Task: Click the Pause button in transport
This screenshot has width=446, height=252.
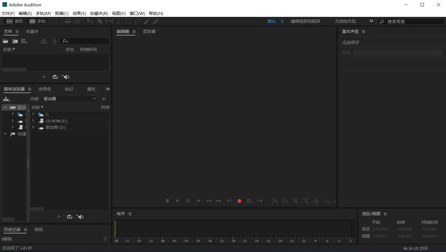Action: click(188, 201)
